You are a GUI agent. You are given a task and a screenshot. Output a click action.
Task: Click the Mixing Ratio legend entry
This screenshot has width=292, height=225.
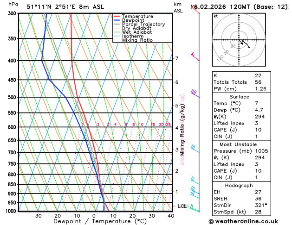(x=133, y=40)
